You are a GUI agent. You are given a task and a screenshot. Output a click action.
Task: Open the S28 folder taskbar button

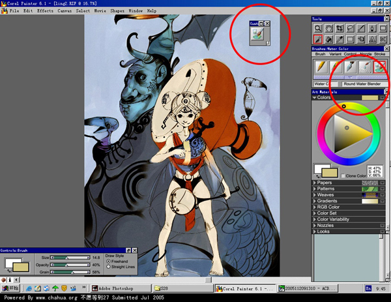182,288
